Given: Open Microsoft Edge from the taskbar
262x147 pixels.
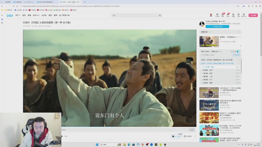Looking at the screenshot, I should coord(129,144).
